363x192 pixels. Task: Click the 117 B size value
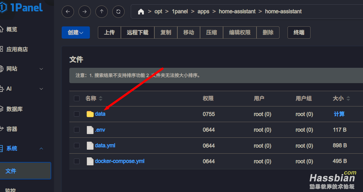[x=340, y=130]
